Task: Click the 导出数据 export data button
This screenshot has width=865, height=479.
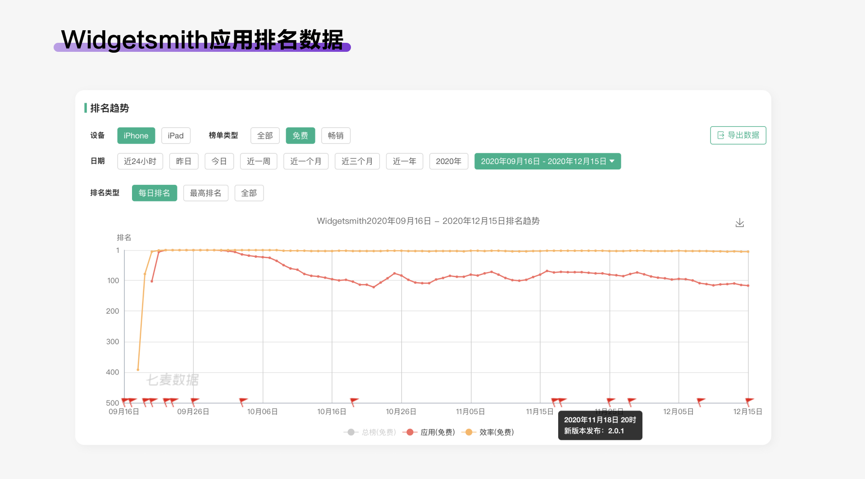Action: [738, 135]
